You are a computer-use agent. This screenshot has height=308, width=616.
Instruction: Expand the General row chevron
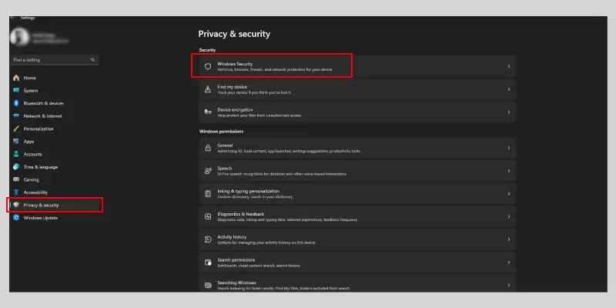509,147
